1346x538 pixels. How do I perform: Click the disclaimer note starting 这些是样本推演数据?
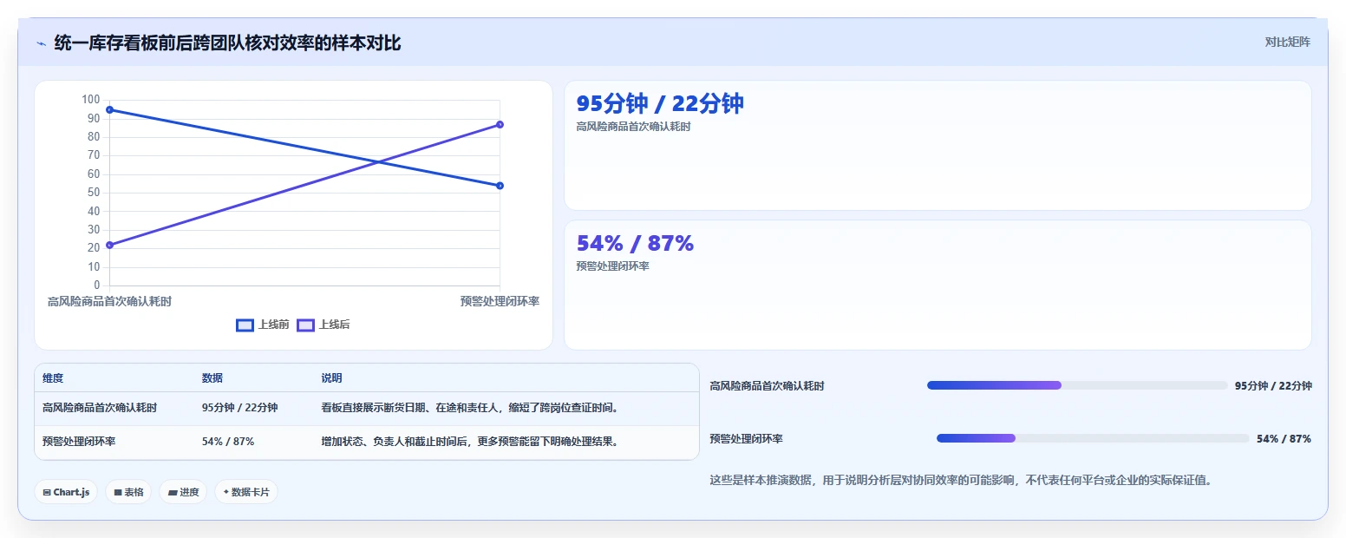pyautogui.click(x=960, y=480)
